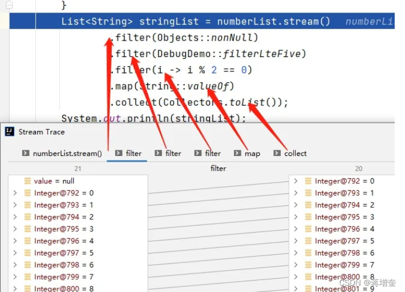Click the icon beside right Integer@799

308,265
